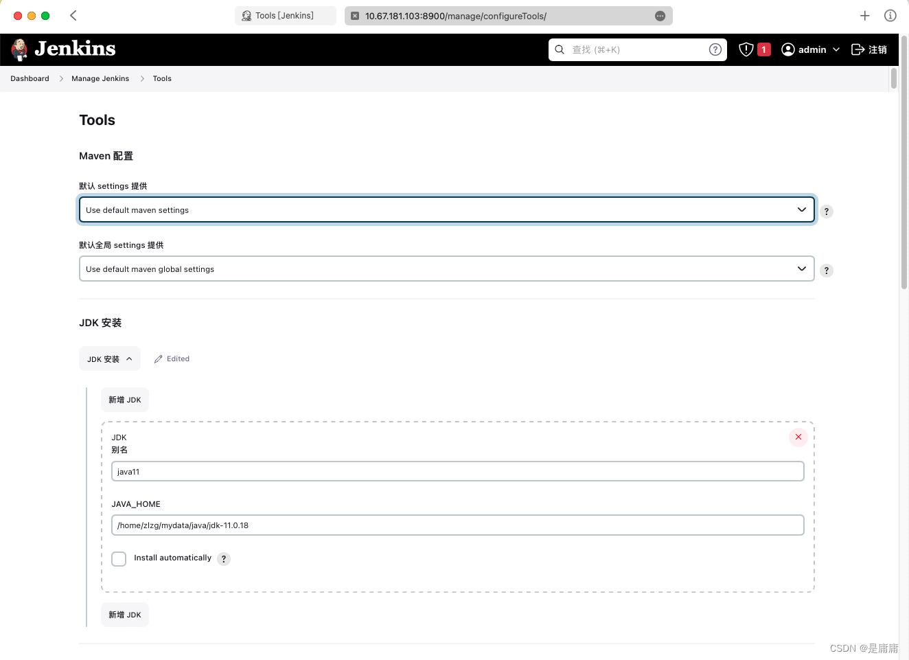Click the Tools page title
The width and height of the screenshot is (909, 660).
pos(97,120)
